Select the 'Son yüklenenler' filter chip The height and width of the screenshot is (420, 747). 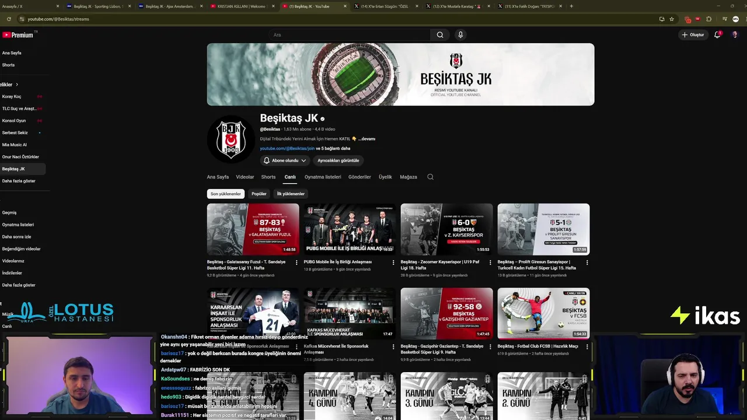pyautogui.click(x=226, y=194)
